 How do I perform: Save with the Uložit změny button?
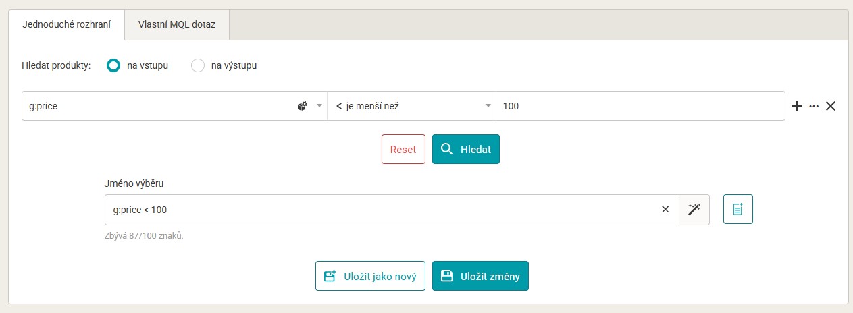(x=480, y=276)
